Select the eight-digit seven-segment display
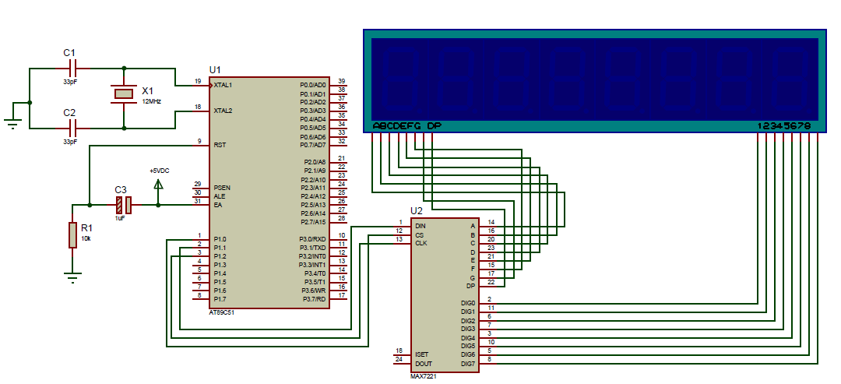This screenshot has width=841, height=384. (x=595, y=81)
